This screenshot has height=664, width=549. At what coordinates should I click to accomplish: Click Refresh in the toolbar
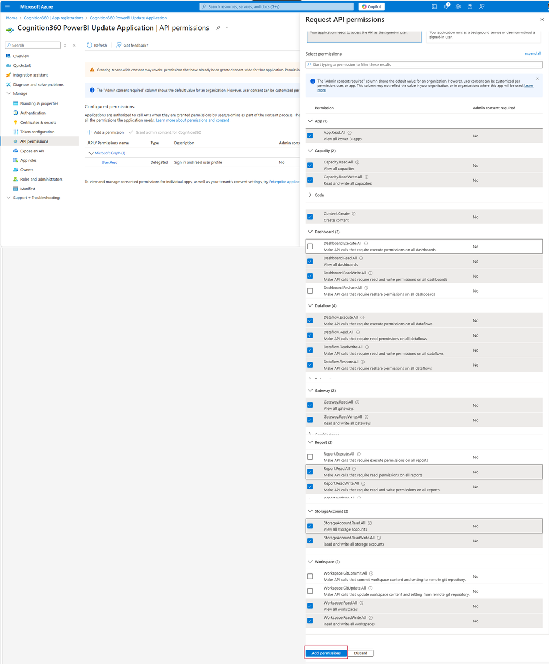pyautogui.click(x=97, y=46)
